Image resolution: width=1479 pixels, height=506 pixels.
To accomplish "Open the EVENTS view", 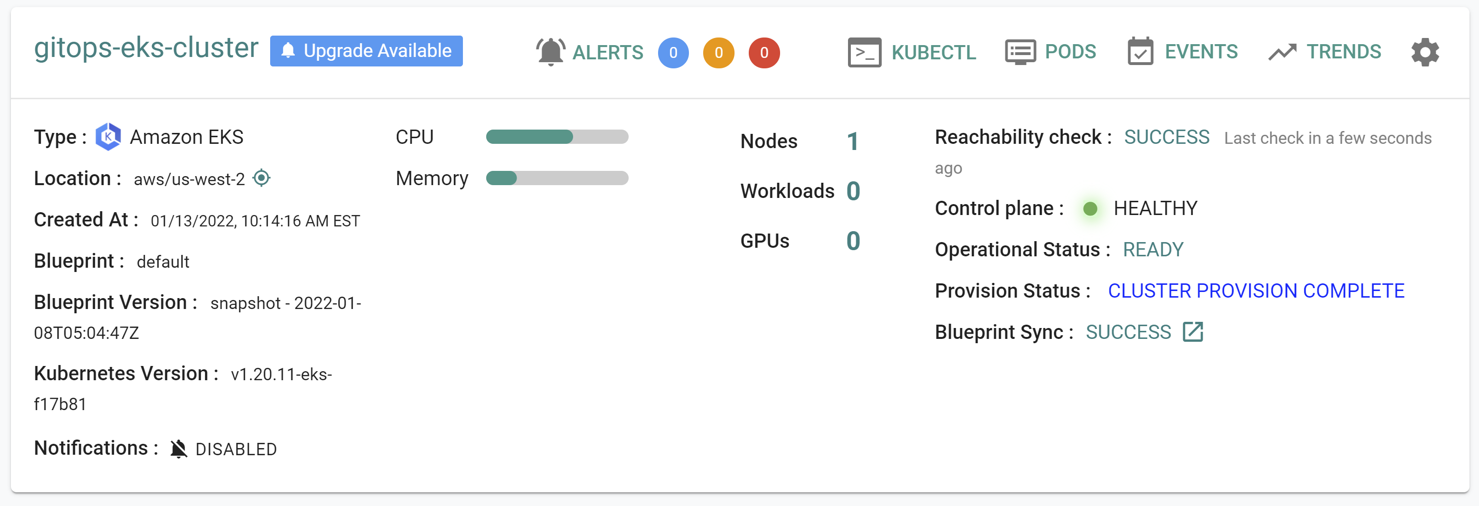I will coord(1201,52).
